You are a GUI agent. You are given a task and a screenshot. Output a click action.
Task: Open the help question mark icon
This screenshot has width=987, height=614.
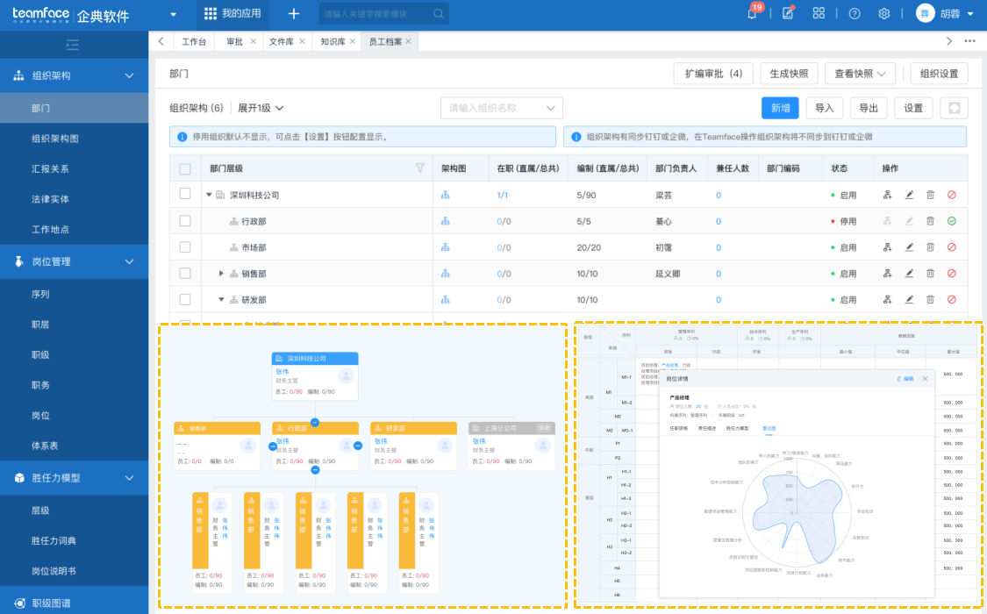pyautogui.click(x=855, y=14)
